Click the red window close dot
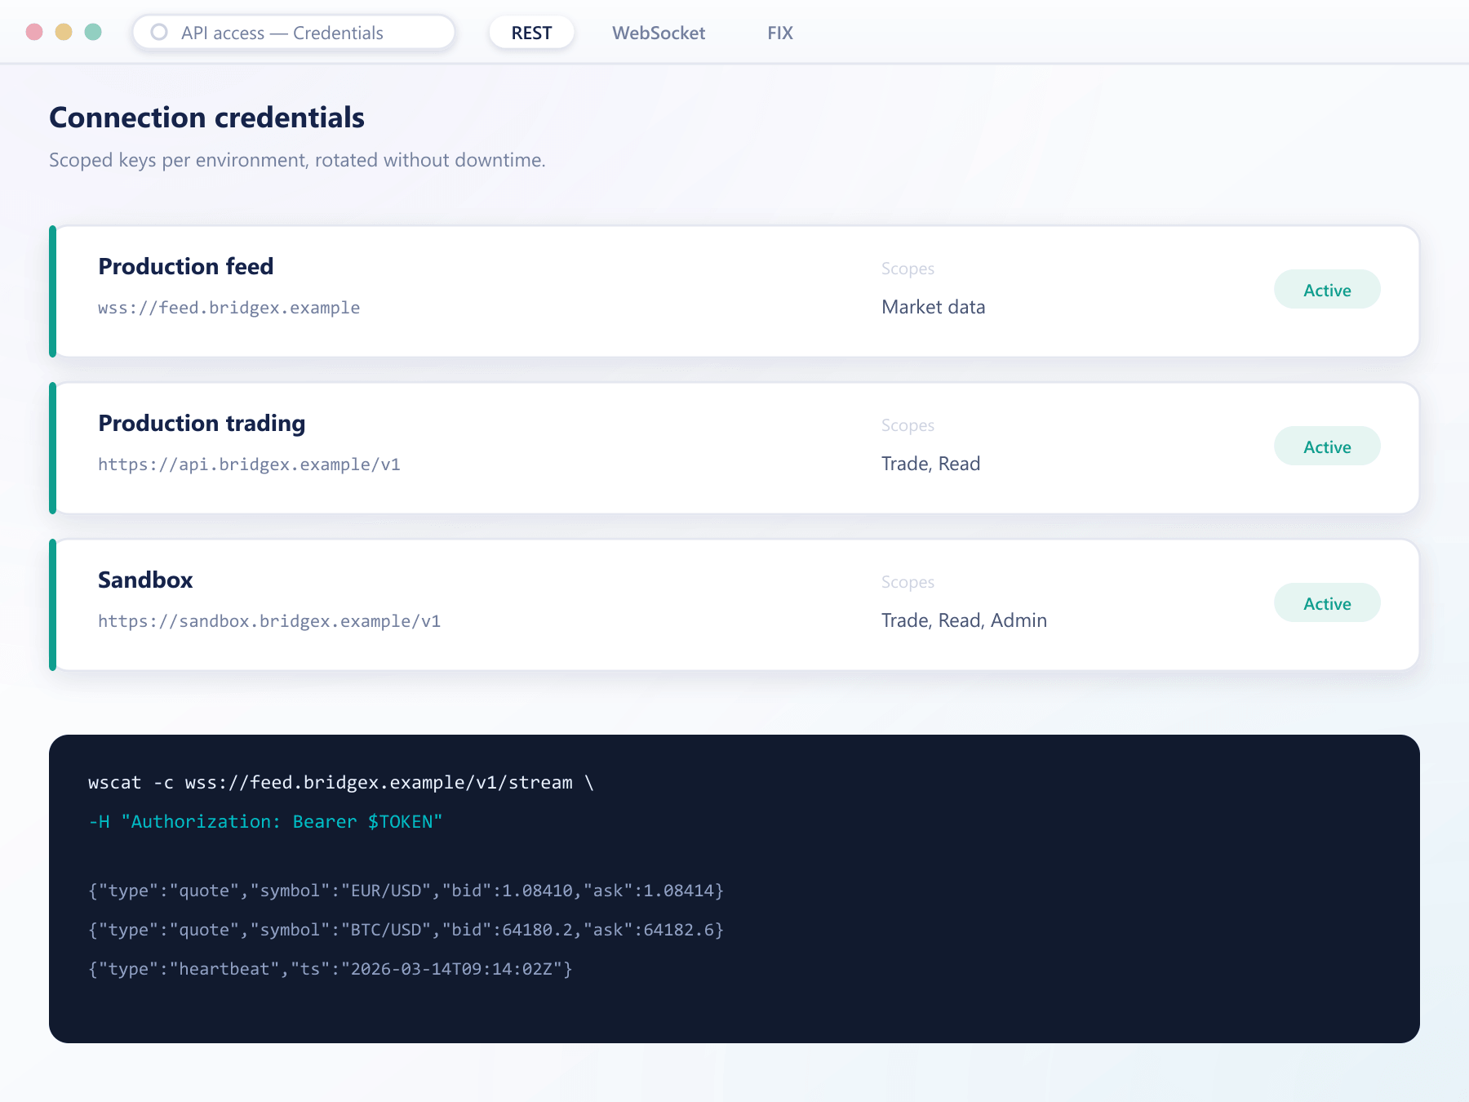The width and height of the screenshot is (1469, 1102). point(34,32)
